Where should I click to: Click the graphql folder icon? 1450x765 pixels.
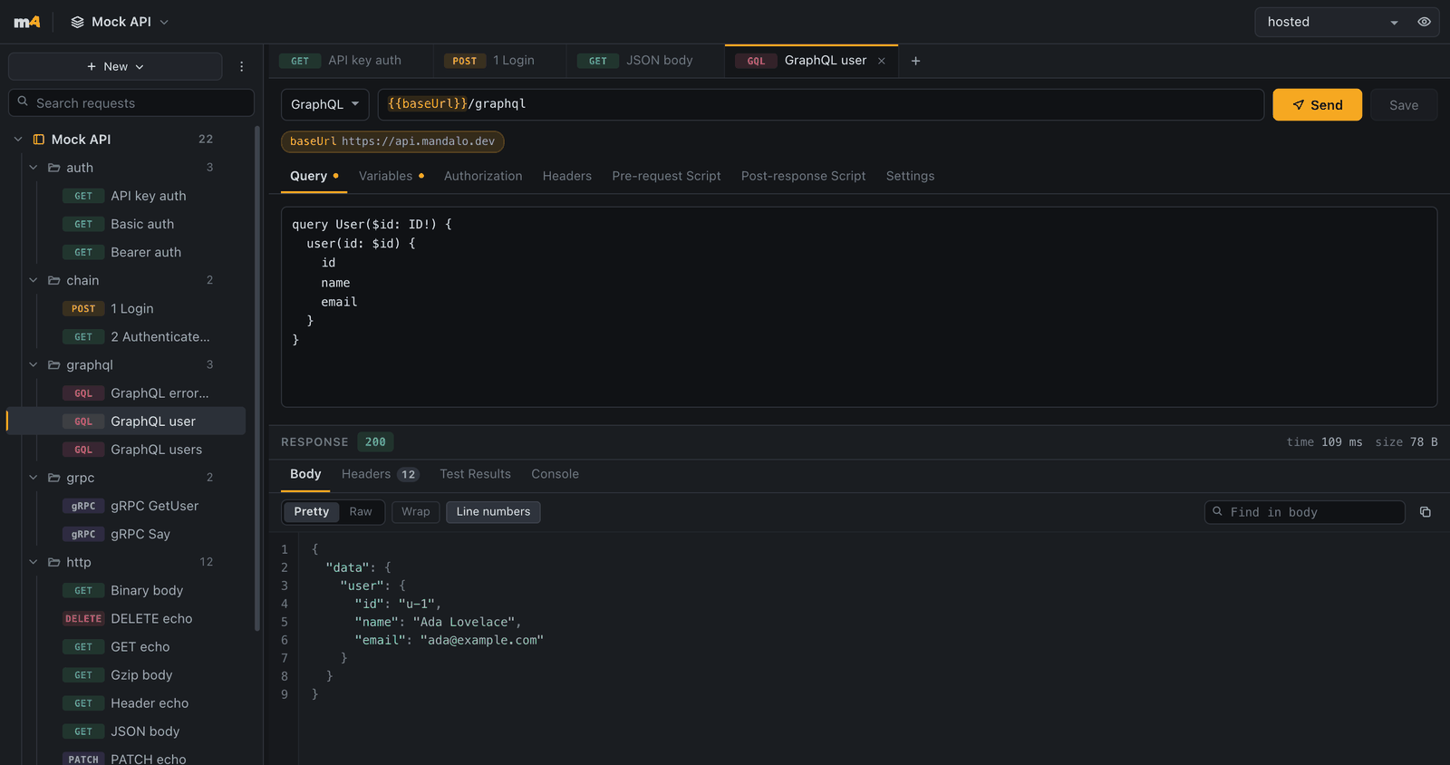(x=54, y=364)
